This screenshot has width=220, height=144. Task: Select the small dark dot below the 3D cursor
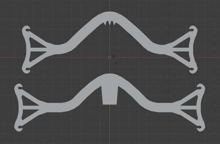coord(116,63)
